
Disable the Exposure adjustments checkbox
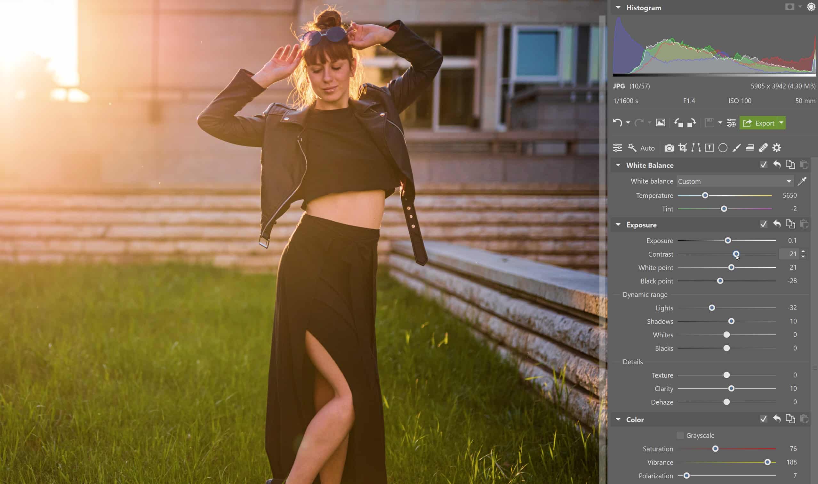click(763, 225)
